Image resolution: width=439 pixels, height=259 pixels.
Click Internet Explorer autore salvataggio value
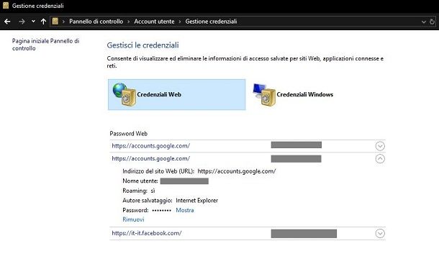click(x=196, y=201)
